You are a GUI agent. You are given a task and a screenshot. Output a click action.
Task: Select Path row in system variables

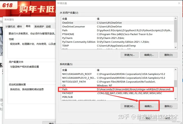coord(117,89)
